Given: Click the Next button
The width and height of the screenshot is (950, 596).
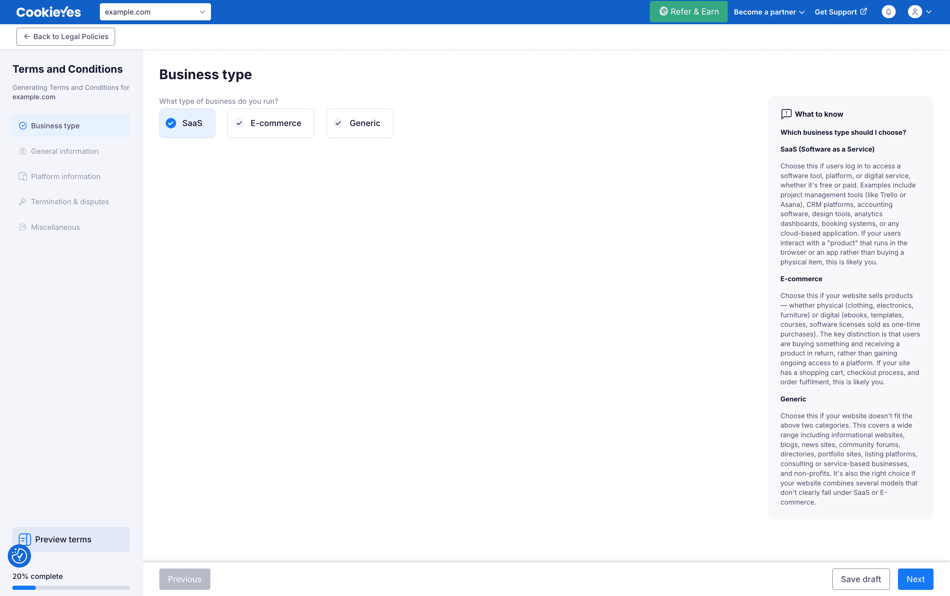Looking at the screenshot, I should pyautogui.click(x=915, y=579).
